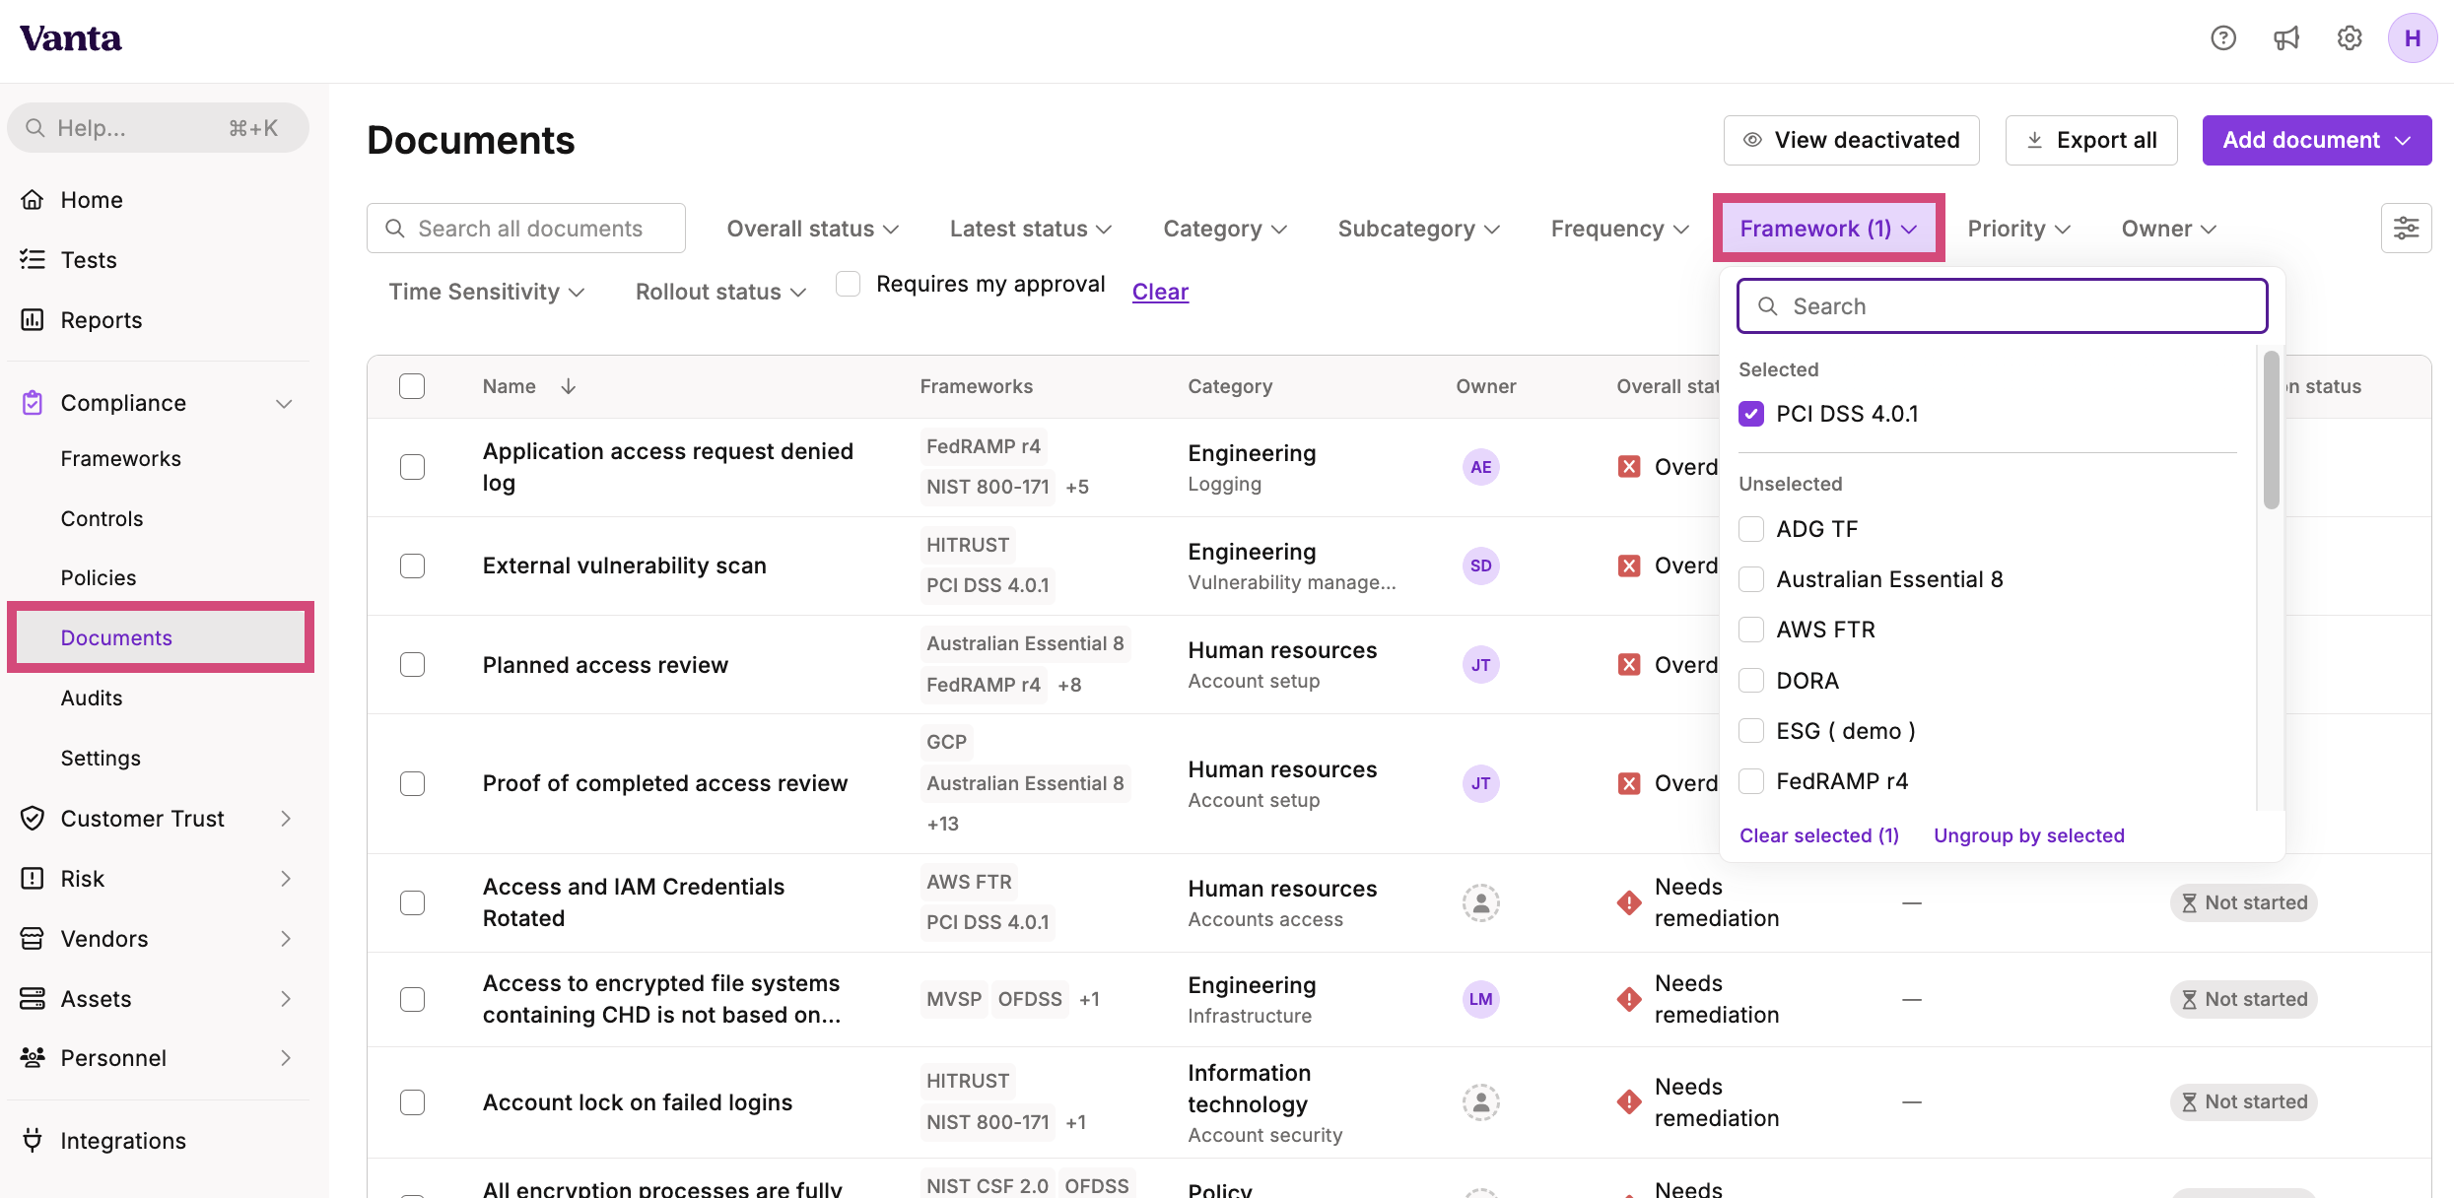This screenshot has height=1198, width=2454.
Task: Click the Customer Trust shield icon
Action: [x=33, y=819]
